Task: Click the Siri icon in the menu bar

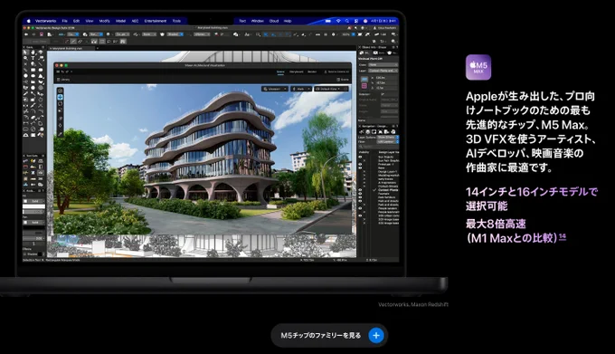Action: 365,21
